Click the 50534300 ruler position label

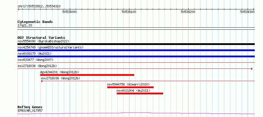tap(247, 12)
